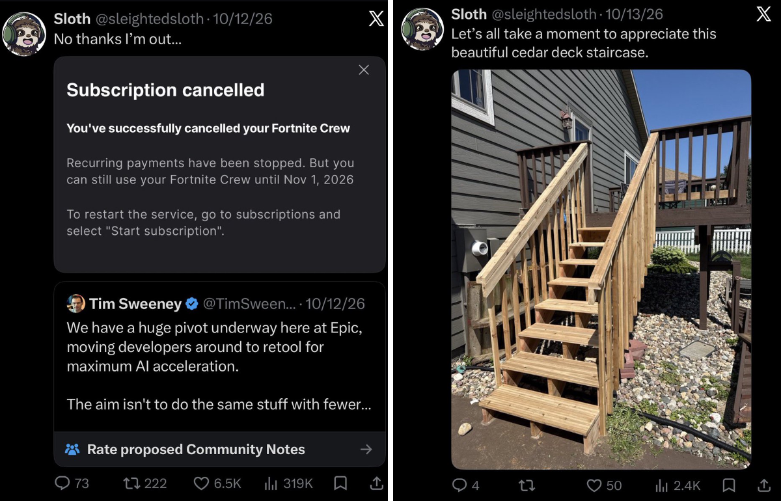Viewport: 781px width, 501px height.
Task: View analytics showing 2.4K views
Action: [x=678, y=485]
